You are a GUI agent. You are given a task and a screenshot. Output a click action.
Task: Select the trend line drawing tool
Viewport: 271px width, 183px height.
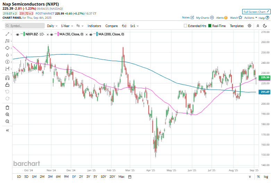pyautogui.click(x=7, y=34)
